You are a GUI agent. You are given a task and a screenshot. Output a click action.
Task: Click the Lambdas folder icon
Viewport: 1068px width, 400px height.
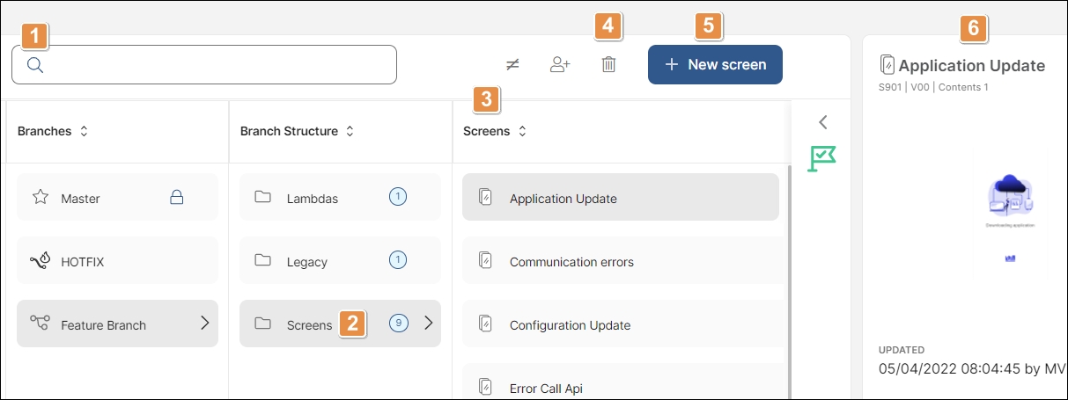coord(262,197)
